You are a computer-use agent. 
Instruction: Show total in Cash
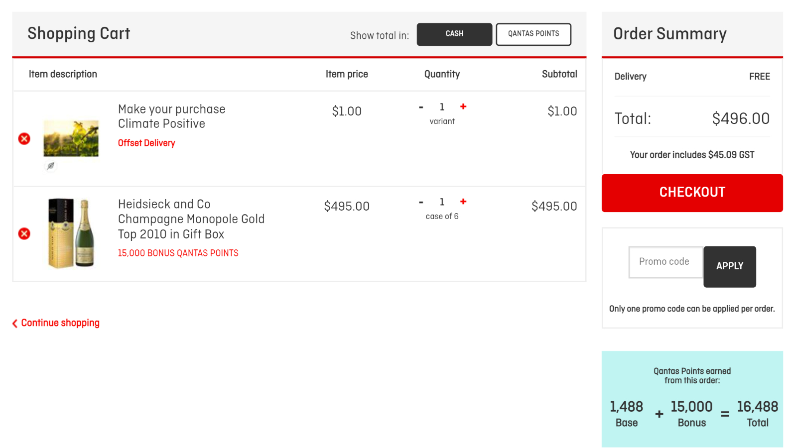coord(454,34)
